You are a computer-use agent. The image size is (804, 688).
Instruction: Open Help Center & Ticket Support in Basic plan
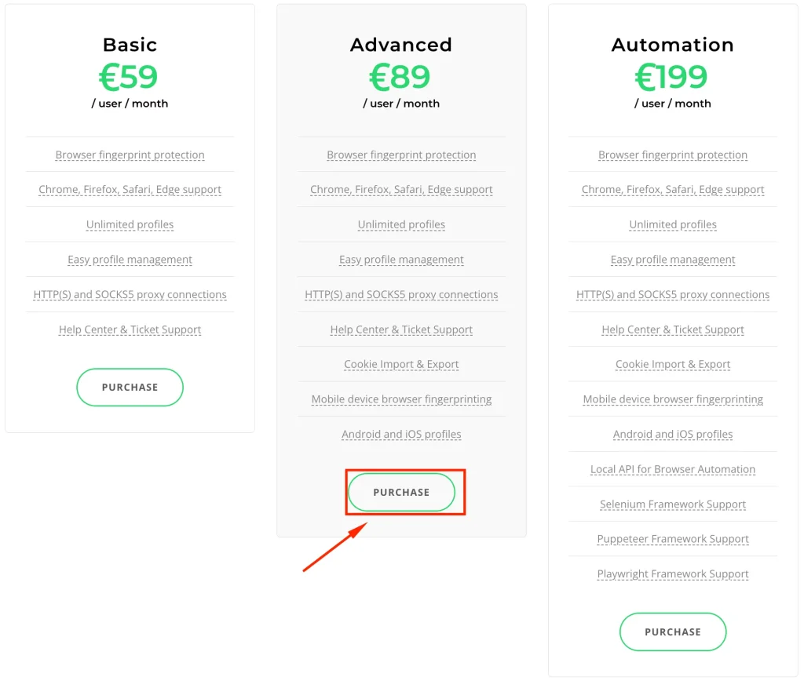point(130,329)
